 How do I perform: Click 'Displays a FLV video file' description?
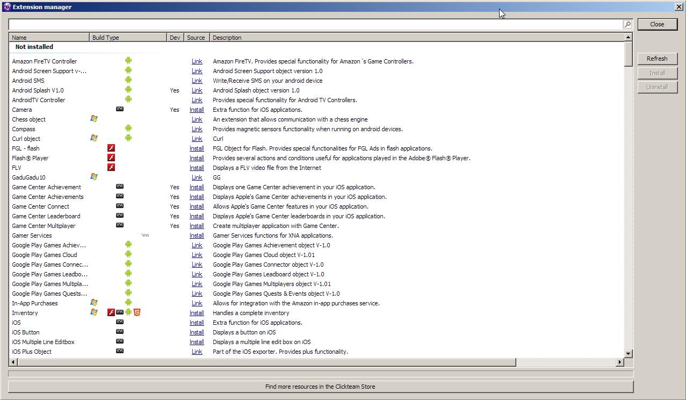(x=267, y=168)
